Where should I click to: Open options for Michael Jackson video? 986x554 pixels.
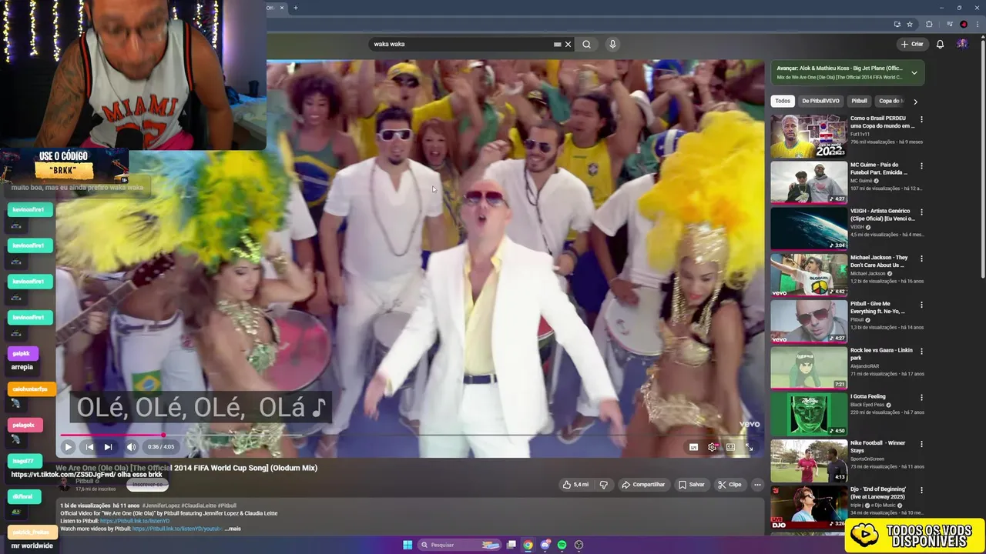pos(921,259)
